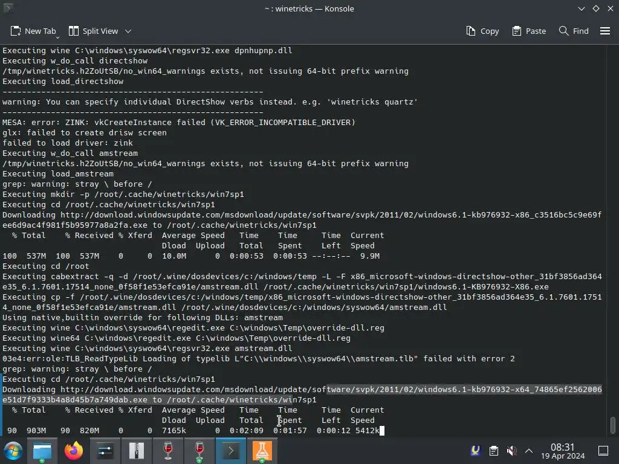Click the Konsole terminal icon in title bar

pos(8,8)
